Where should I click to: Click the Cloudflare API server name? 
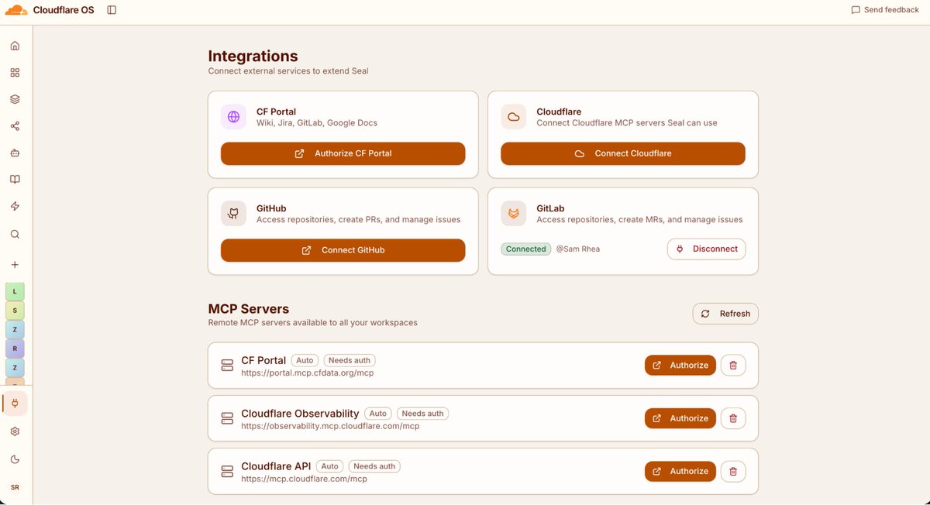coord(276,466)
